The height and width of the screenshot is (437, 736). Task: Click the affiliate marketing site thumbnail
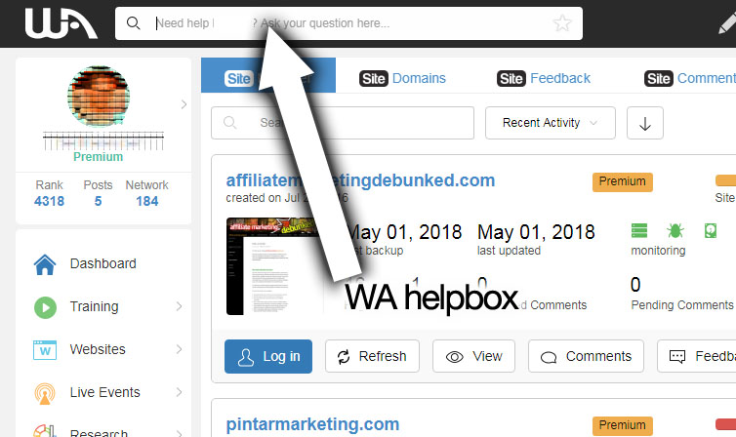pyautogui.click(x=272, y=266)
